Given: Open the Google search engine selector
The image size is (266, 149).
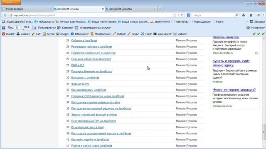Looking at the screenshot, I should [190, 15].
